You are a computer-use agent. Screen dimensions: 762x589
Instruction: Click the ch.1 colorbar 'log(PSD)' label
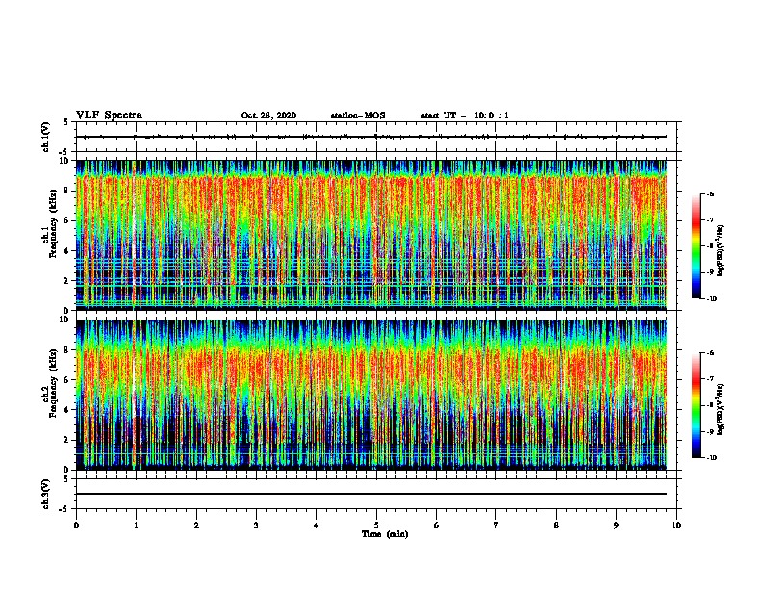coord(721,250)
